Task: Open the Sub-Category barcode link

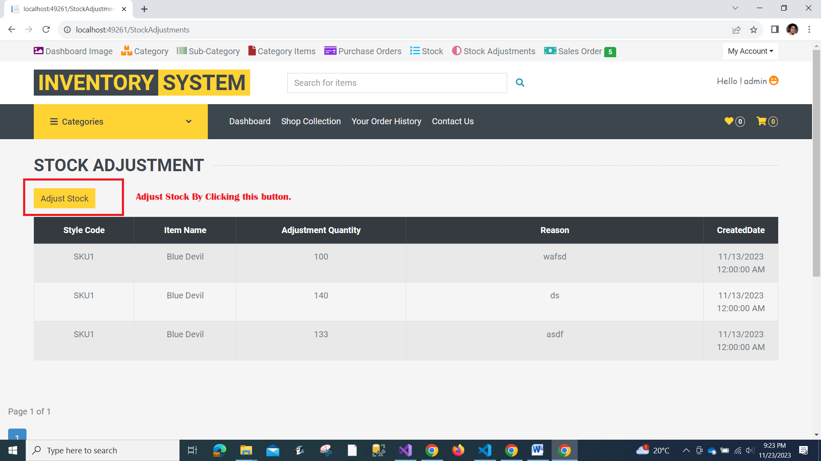Action: click(x=208, y=51)
